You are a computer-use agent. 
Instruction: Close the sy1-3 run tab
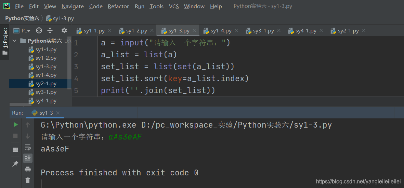[58, 113]
